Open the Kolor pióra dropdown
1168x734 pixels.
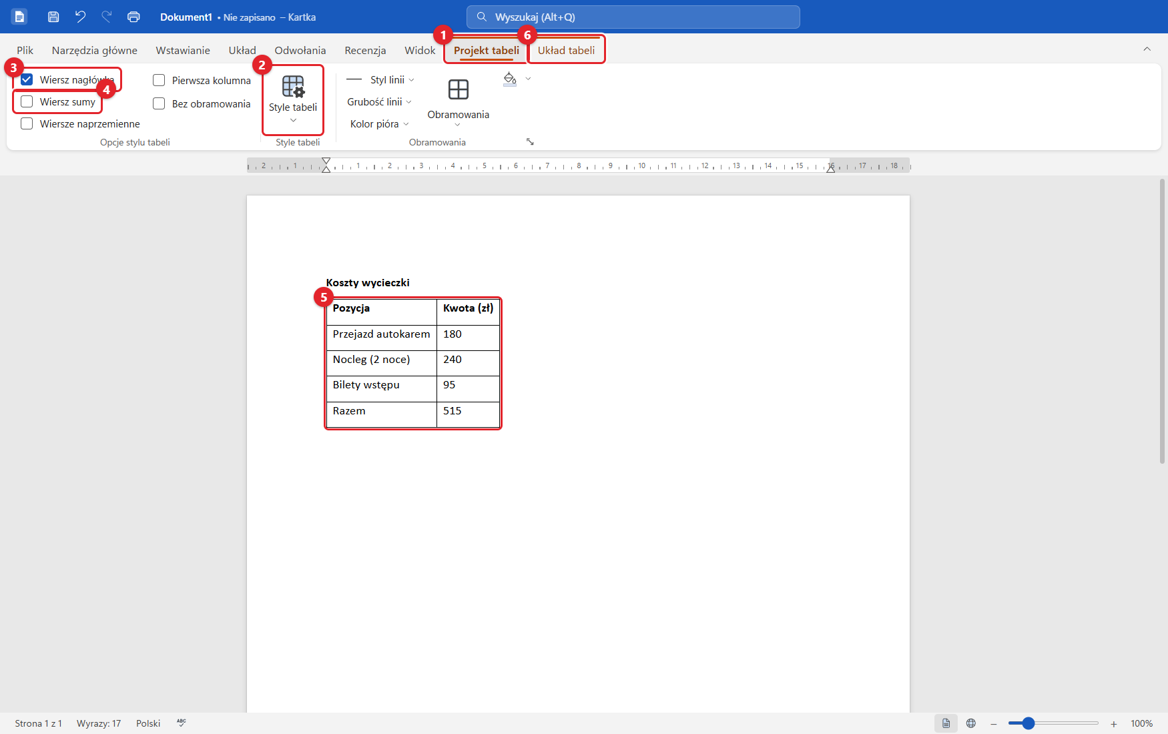pyautogui.click(x=379, y=123)
